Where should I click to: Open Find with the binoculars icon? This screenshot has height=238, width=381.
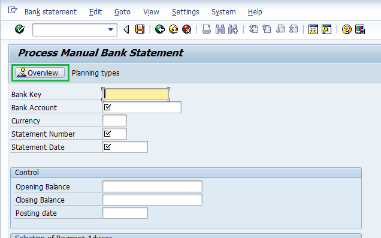(220, 29)
